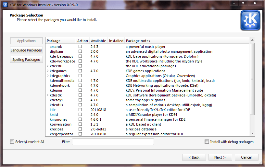Click the Package notes column header
Screen dimensions: 265x167
[187, 41]
